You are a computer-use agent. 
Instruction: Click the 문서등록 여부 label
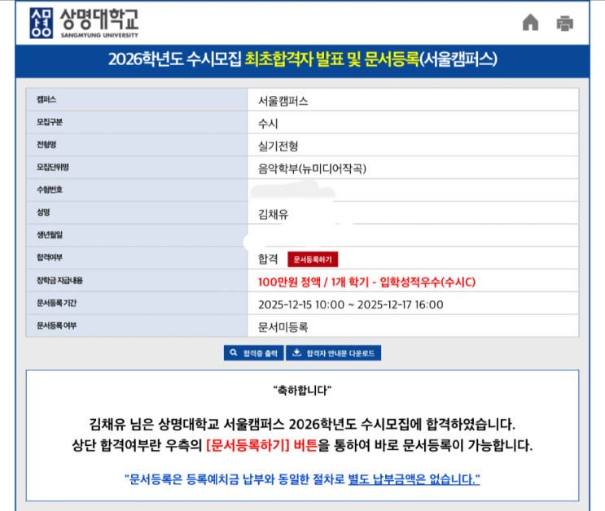tap(57, 325)
